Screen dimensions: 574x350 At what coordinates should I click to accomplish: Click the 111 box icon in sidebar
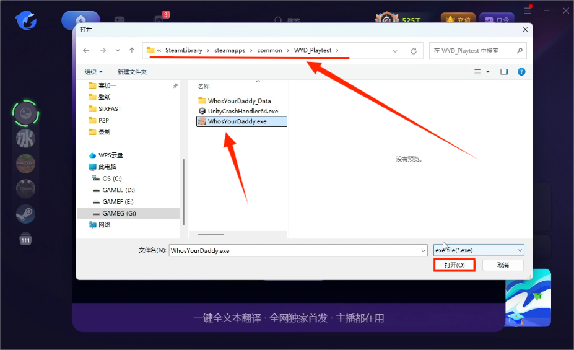(x=25, y=238)
